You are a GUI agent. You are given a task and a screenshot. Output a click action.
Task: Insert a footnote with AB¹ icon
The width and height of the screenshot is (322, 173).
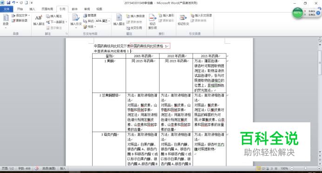tap(39, 20)
